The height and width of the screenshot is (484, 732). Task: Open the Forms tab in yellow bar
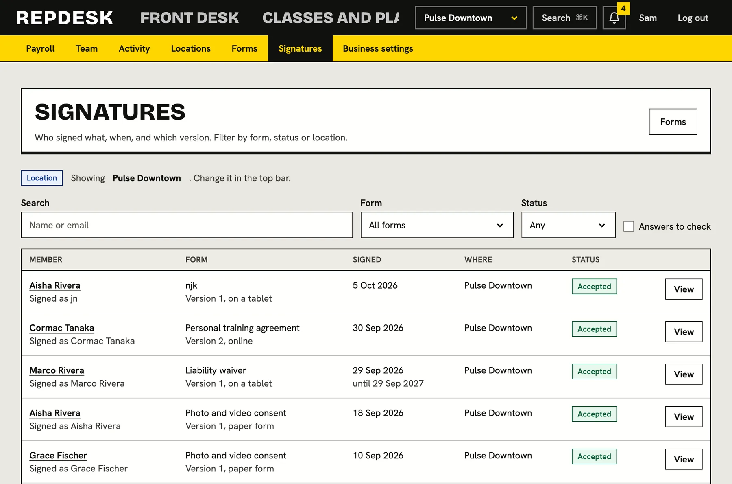point(244,48)
